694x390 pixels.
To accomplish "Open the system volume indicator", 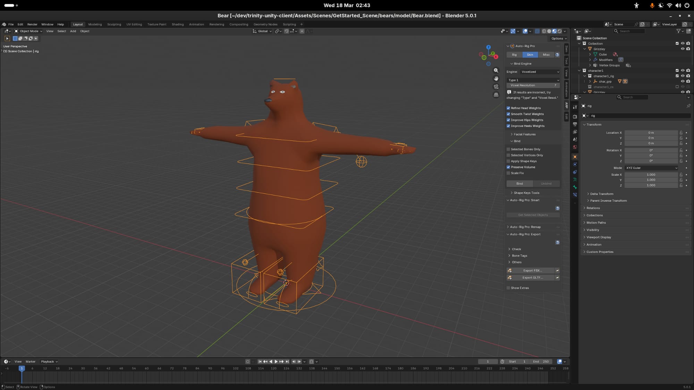I will click(x=678, y=6).
